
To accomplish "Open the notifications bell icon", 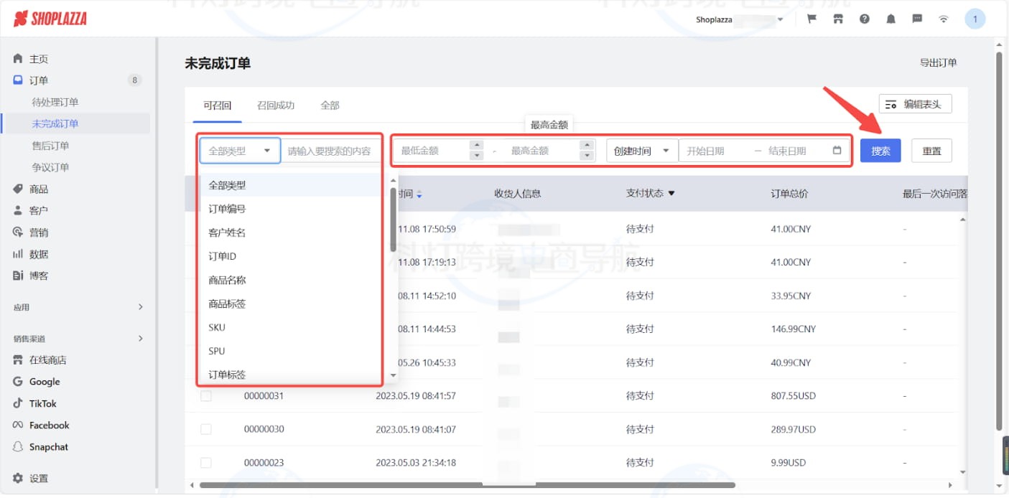I will coord(891,19).
